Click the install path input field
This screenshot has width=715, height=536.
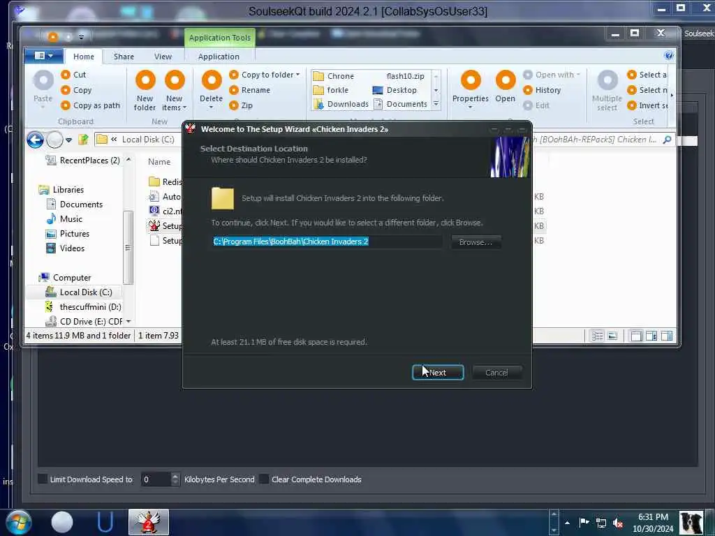pos(327,241)
